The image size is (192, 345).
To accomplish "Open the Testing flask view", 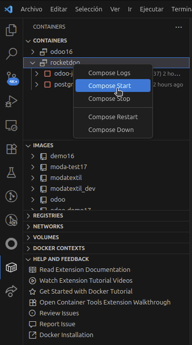I will (11, 172).
